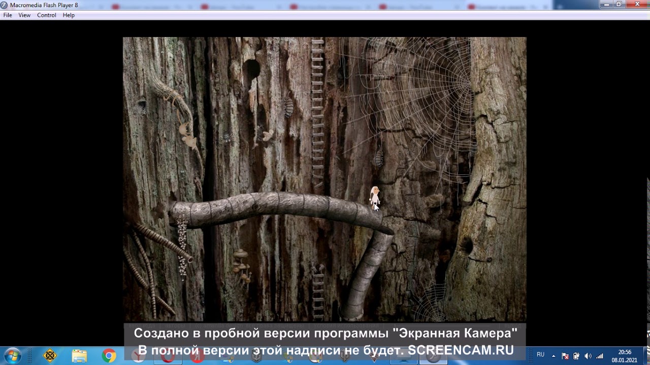Click the white gnome character on the branch
The image size is (650, 365).
click(x=374, y=196)
